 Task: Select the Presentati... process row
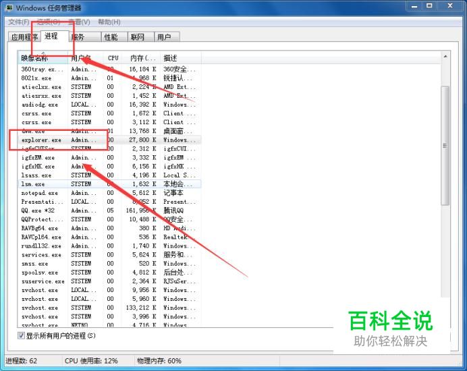click(109, 202)
